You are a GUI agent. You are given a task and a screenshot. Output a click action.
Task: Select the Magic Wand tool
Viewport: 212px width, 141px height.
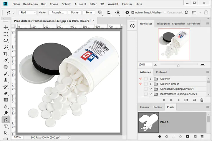pos(6,47)
